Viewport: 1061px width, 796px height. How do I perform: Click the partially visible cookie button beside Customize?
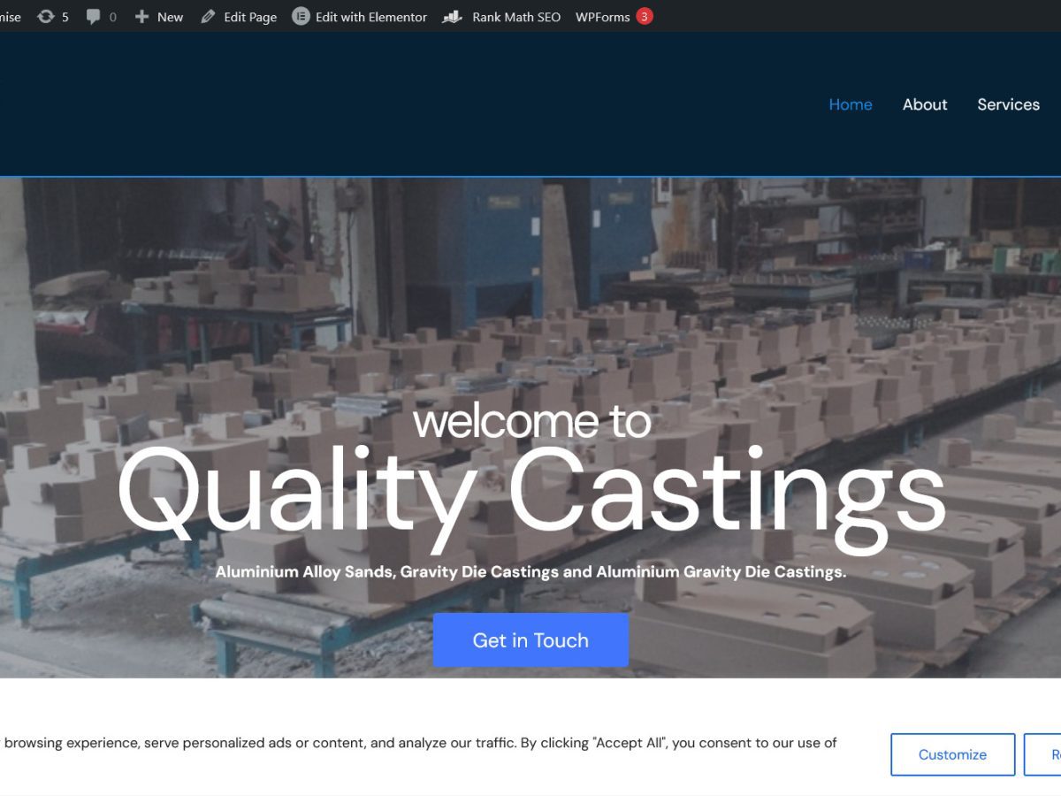pos(1044,754)
